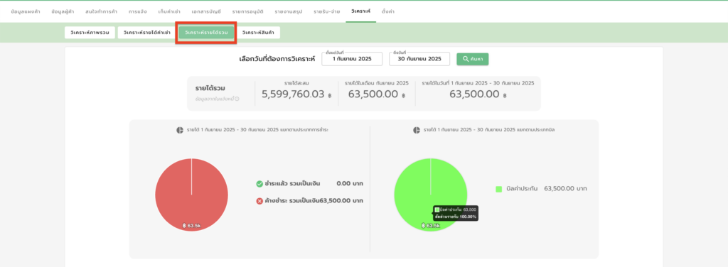Click pie icon in bill-type chart header

[x=417, y=130]
